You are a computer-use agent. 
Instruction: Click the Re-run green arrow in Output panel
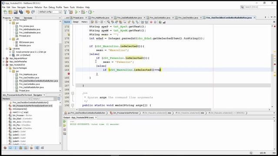[x=65, y=121]
